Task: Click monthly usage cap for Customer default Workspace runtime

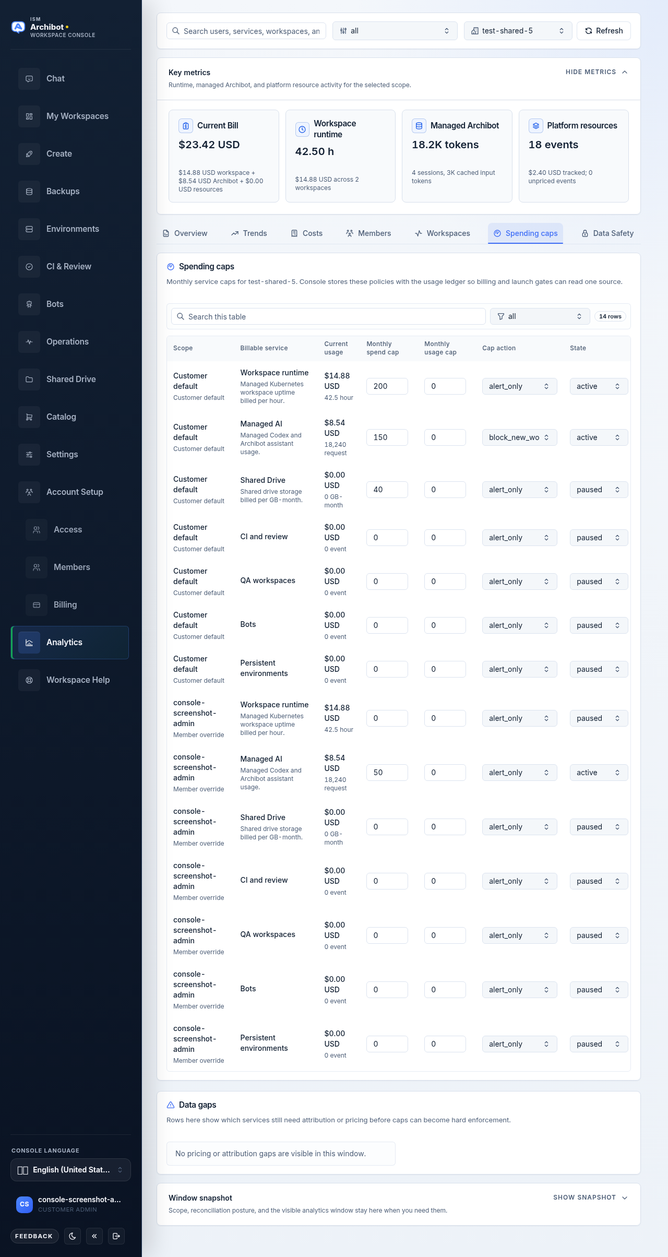Action: (x=445, y=386)
